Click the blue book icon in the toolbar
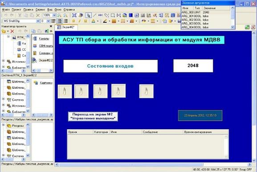Screen dimensions: 257x172 [x=131, y=16]
